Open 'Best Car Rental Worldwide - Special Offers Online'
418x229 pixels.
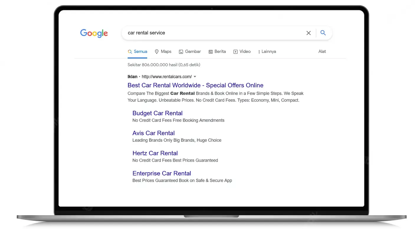click(196, 85)
